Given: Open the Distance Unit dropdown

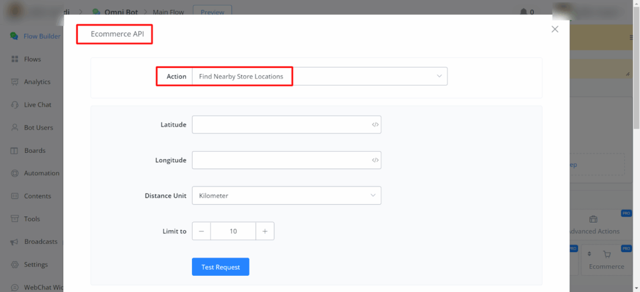Looking at the screenshot, I should pos(286,196).
